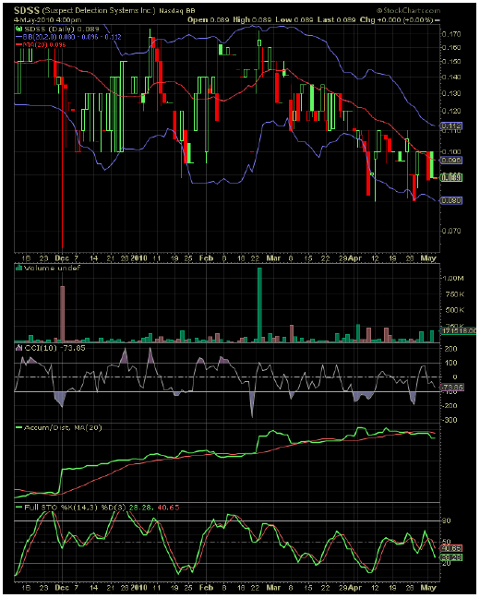Select the SDSS ticker symbol title
This screenshot has width=480, height=598.
(27, 10)
